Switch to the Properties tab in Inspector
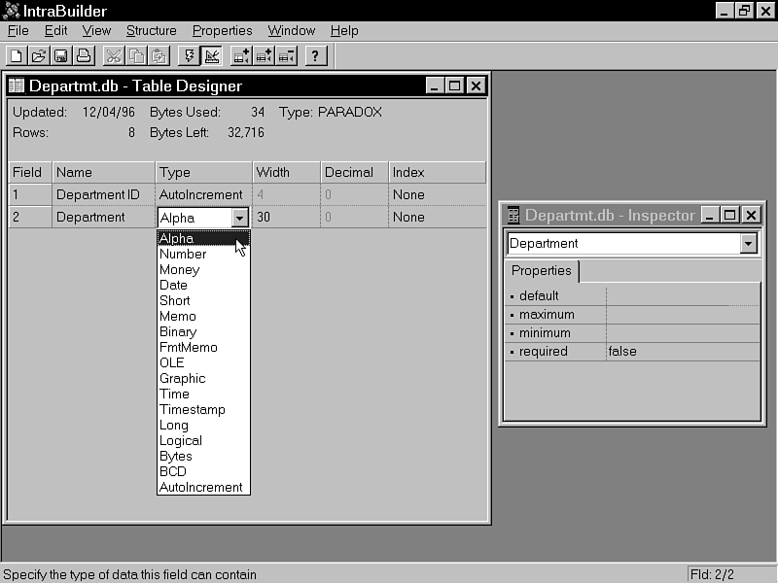 click(541, 271)
